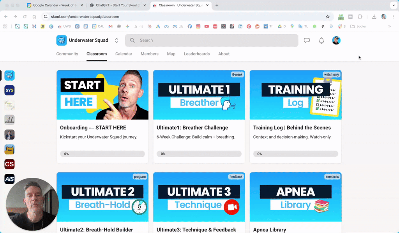Open the LinkedIn bookmark
The width and height of the screenshot is (399, 233).
click(240, 26)
